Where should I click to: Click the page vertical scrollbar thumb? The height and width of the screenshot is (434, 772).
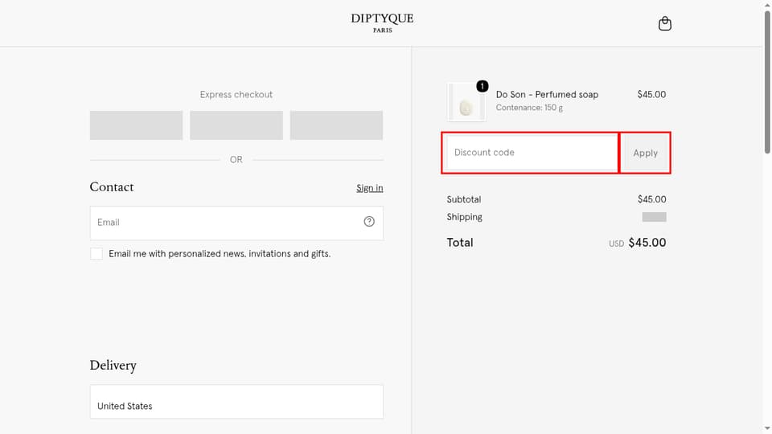click(767, 81)
